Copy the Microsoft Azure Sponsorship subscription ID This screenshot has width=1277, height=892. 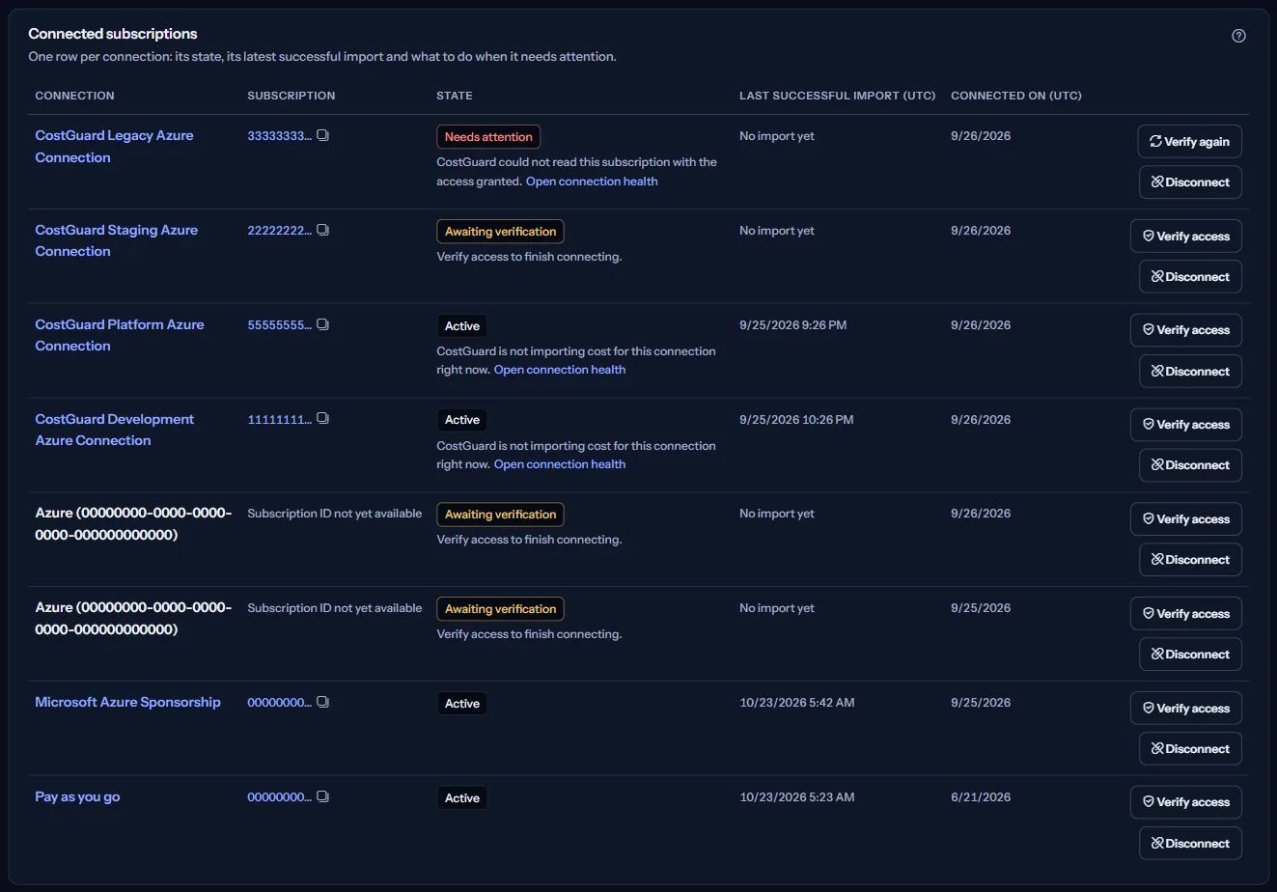(x=322, y=702)
